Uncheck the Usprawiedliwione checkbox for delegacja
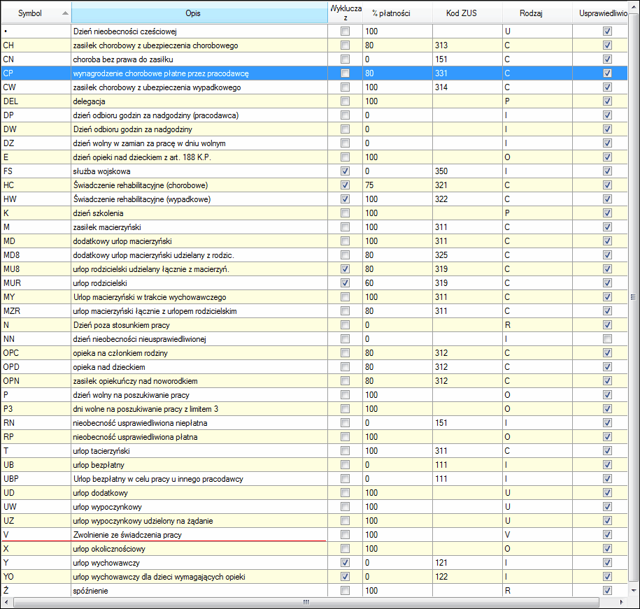 607,101
